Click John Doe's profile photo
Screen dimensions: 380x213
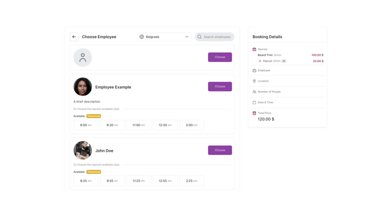coord(83,150)
